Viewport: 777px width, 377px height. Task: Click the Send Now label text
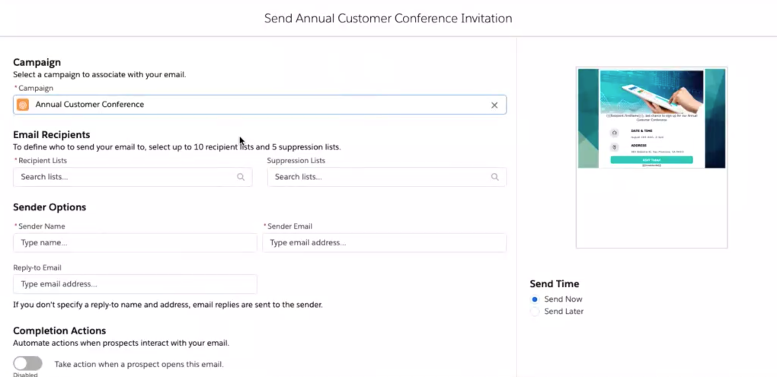tap(563, 299)
